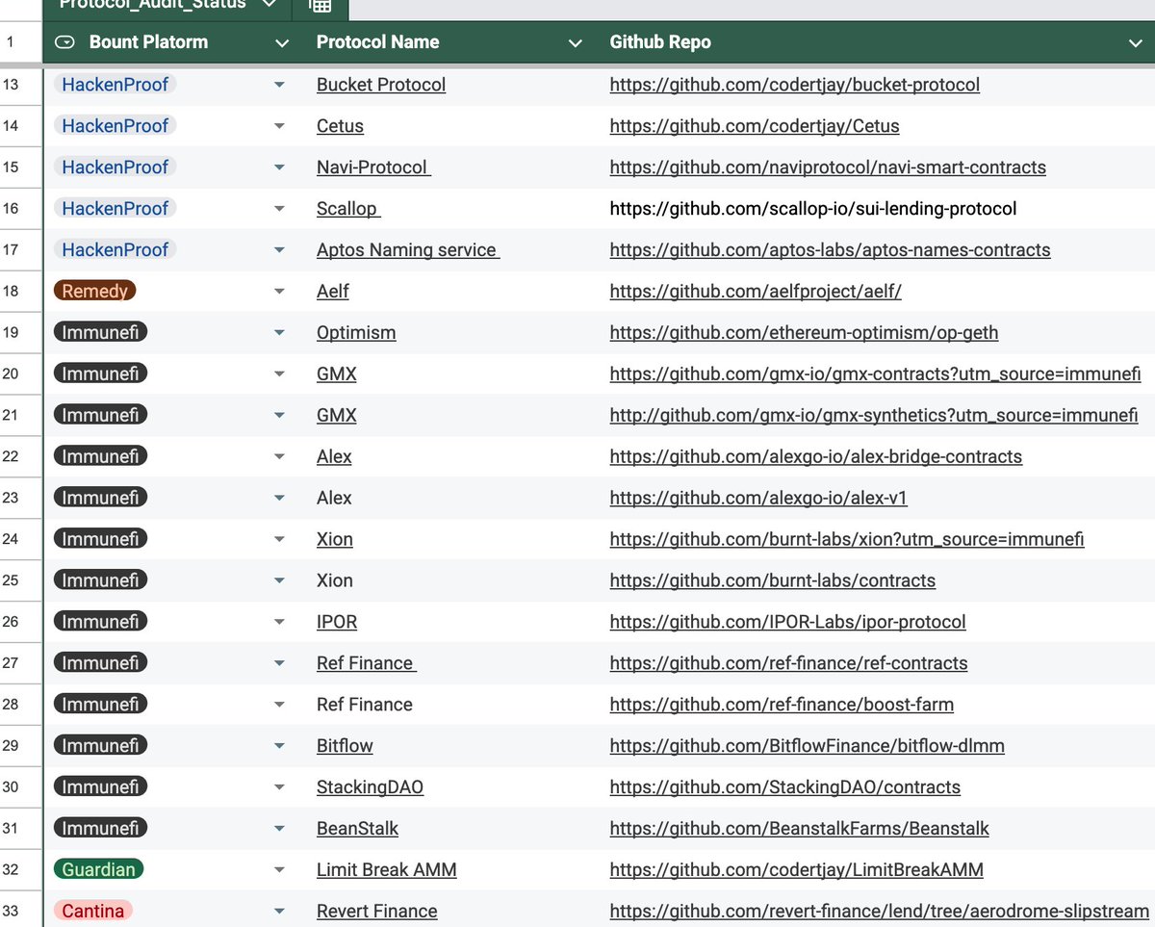
Task: Select the HackenProof chip in Aptos Naming service row
Action: pyautogui.click(x=115, y=250)
